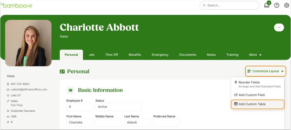Open the settings gear icon

click(x=287, y=5)
